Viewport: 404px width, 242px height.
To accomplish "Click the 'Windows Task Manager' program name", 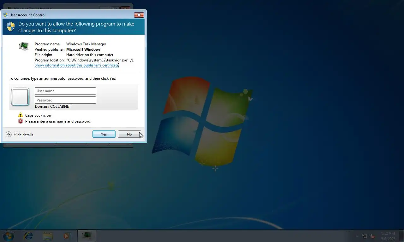I will (x=86, y=44).
